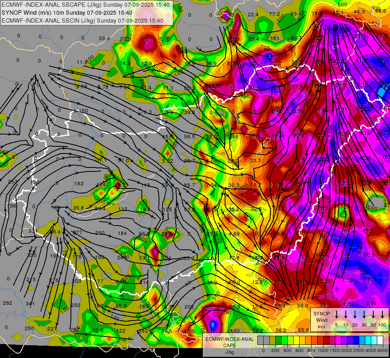
Task: Click the 5 m/s wind arrow in legend
Action: point(336,315)
